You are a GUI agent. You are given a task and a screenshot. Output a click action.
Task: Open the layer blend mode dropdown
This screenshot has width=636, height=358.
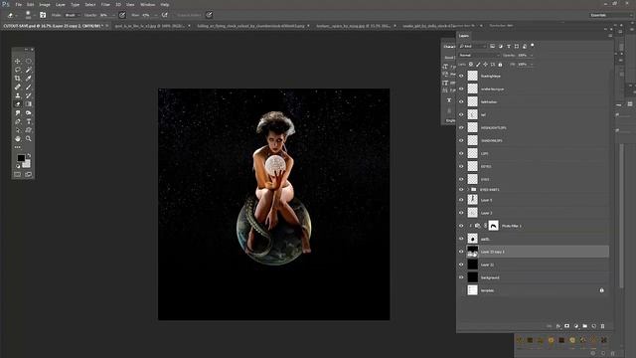point(479,56)
